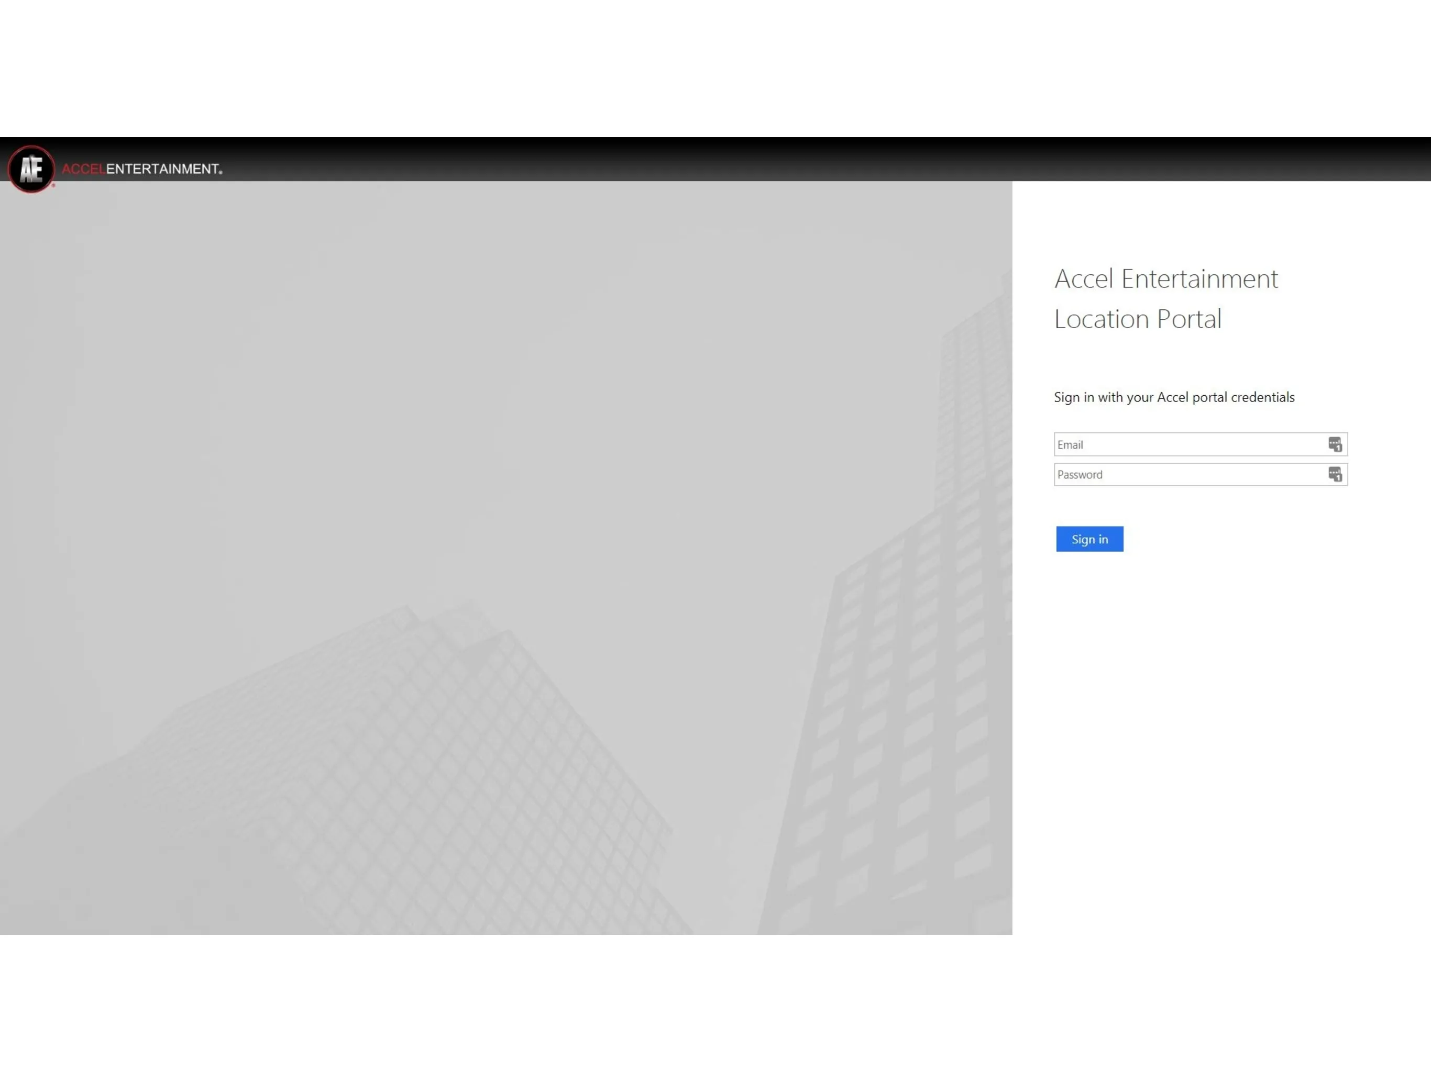Click the AE circular brand icon

(31, 169)
